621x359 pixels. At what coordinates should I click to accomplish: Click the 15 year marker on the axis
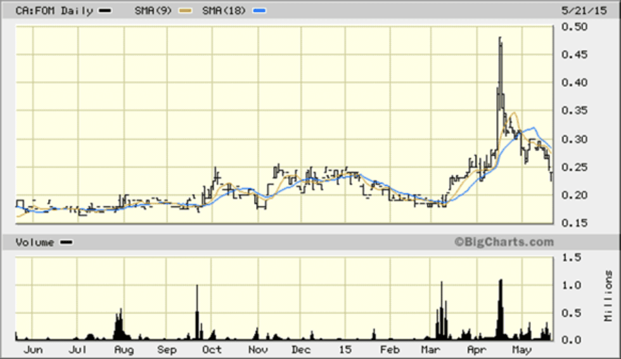pyautogui.click(x=345, y=350)
